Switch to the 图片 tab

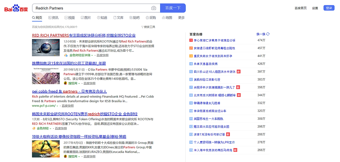click(86, 18)
